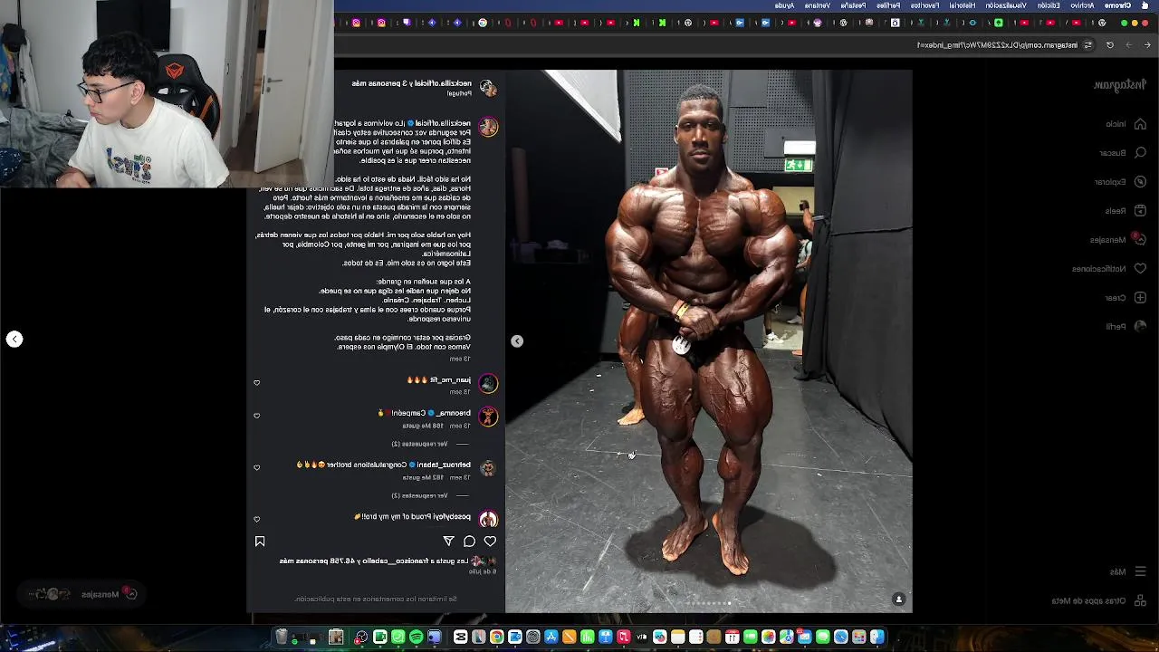
Task: Open the Más hamburger menu in sidebar
Action: point(1140,571)
